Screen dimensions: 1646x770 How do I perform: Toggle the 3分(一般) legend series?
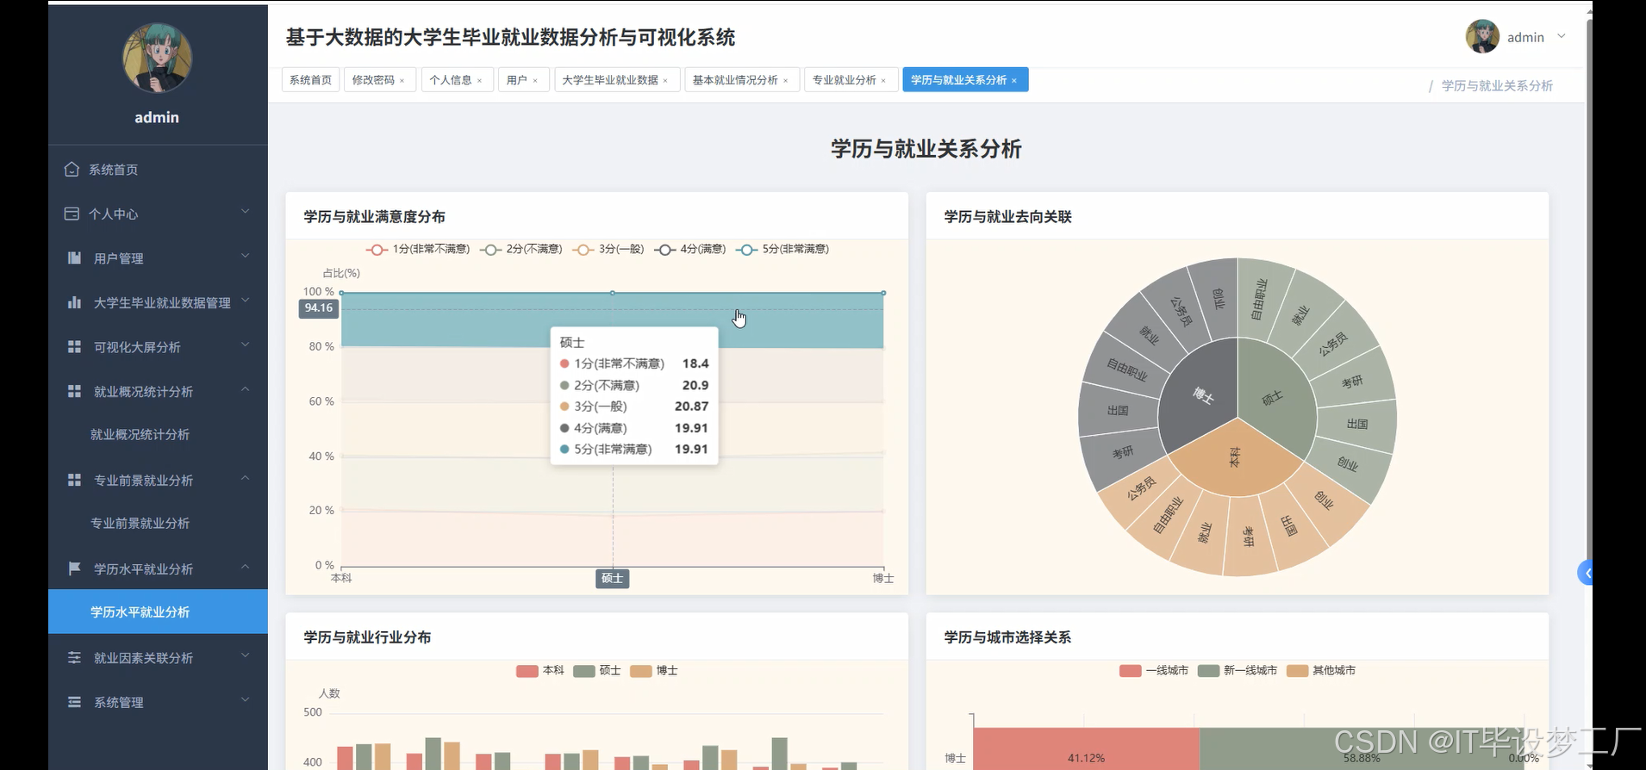(x=608, y=249)
